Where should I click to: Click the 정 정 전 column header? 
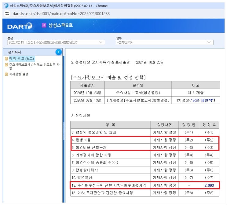tap(189, 125)
